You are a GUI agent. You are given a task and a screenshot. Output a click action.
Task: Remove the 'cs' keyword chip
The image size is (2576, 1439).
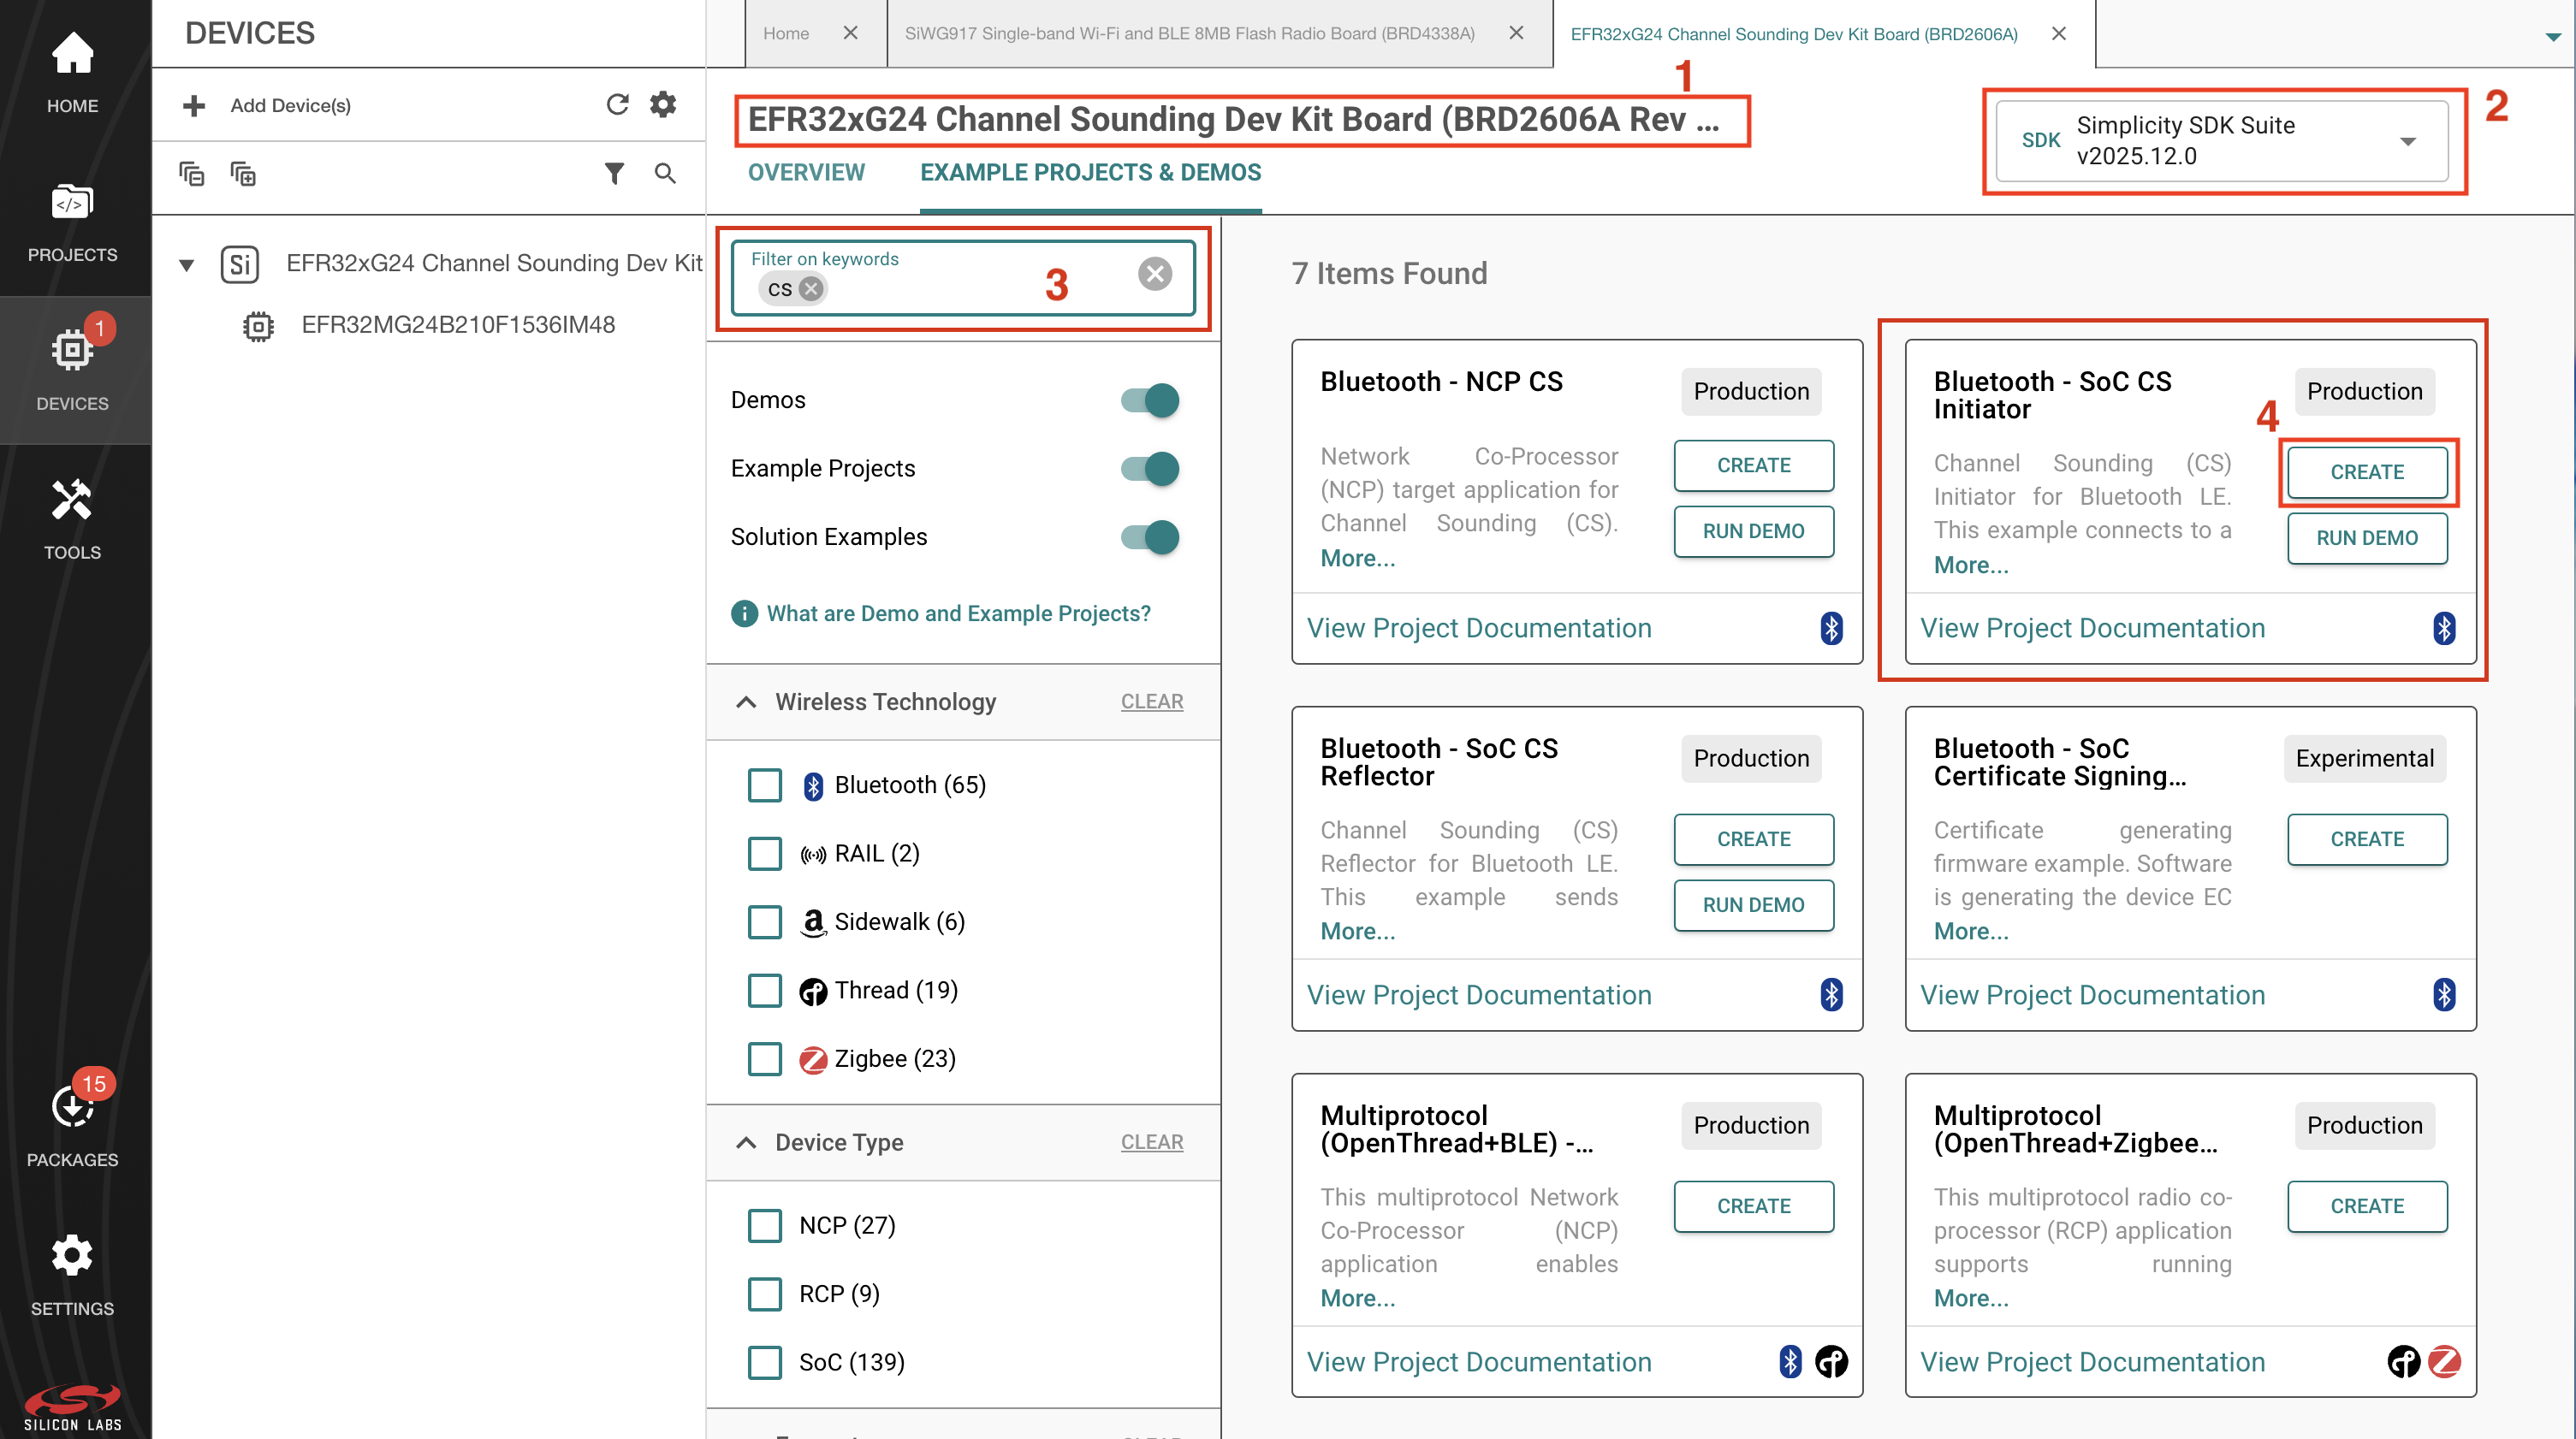[811, 289]
